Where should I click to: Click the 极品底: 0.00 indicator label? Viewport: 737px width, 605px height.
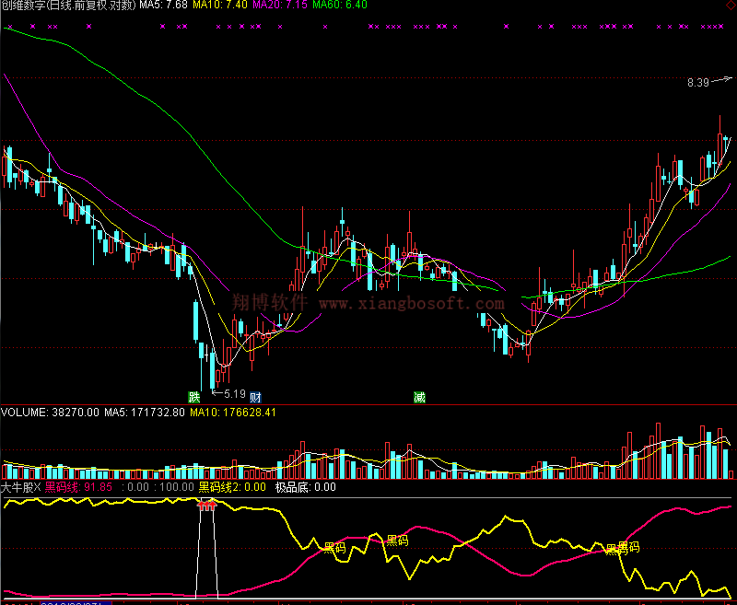(x=306, y=487)
